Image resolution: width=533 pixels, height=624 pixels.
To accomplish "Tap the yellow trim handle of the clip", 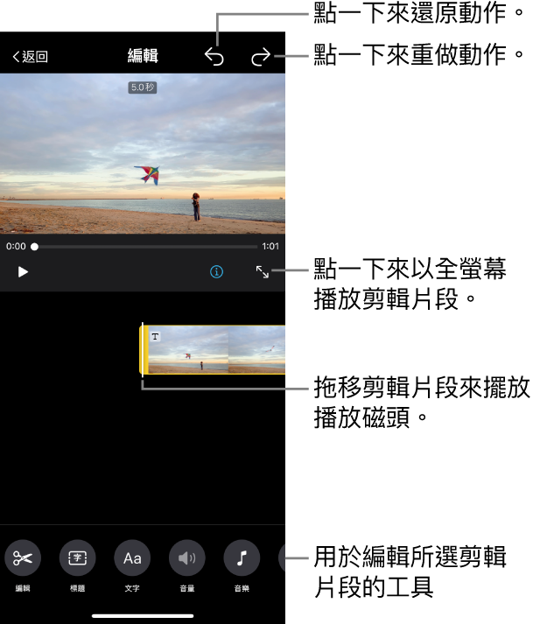I will [144, 350].
